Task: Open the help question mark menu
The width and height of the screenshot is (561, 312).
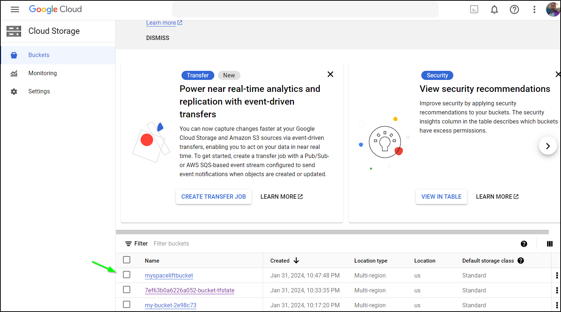Action: (x=514, y=9)
